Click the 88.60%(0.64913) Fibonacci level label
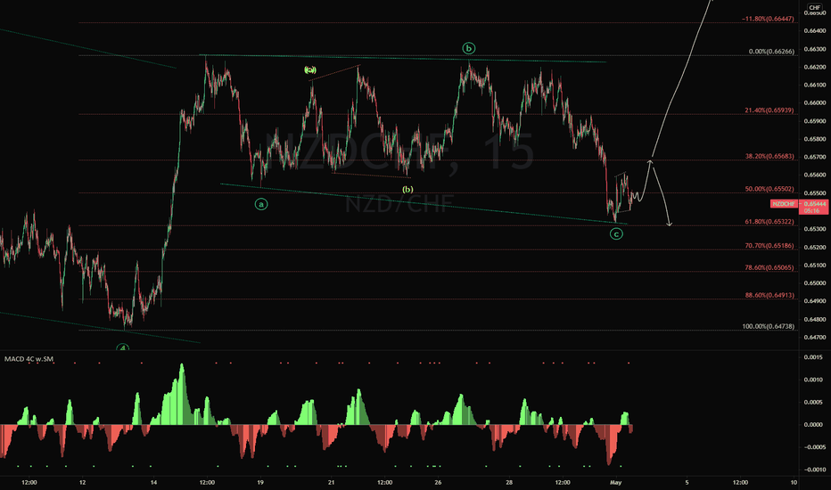Viewport: 831px width, 490px height. tap(769, 296)
